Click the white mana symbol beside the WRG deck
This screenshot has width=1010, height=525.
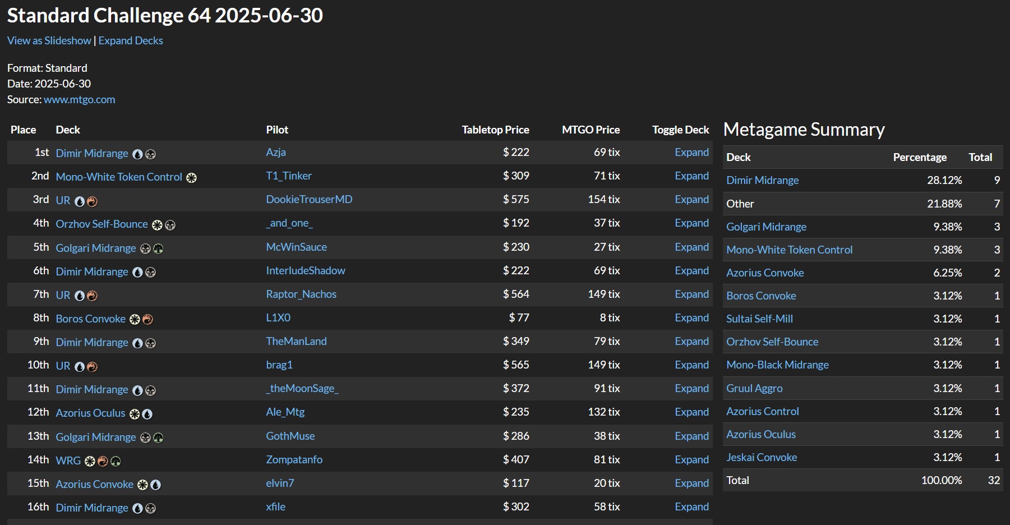90,461
